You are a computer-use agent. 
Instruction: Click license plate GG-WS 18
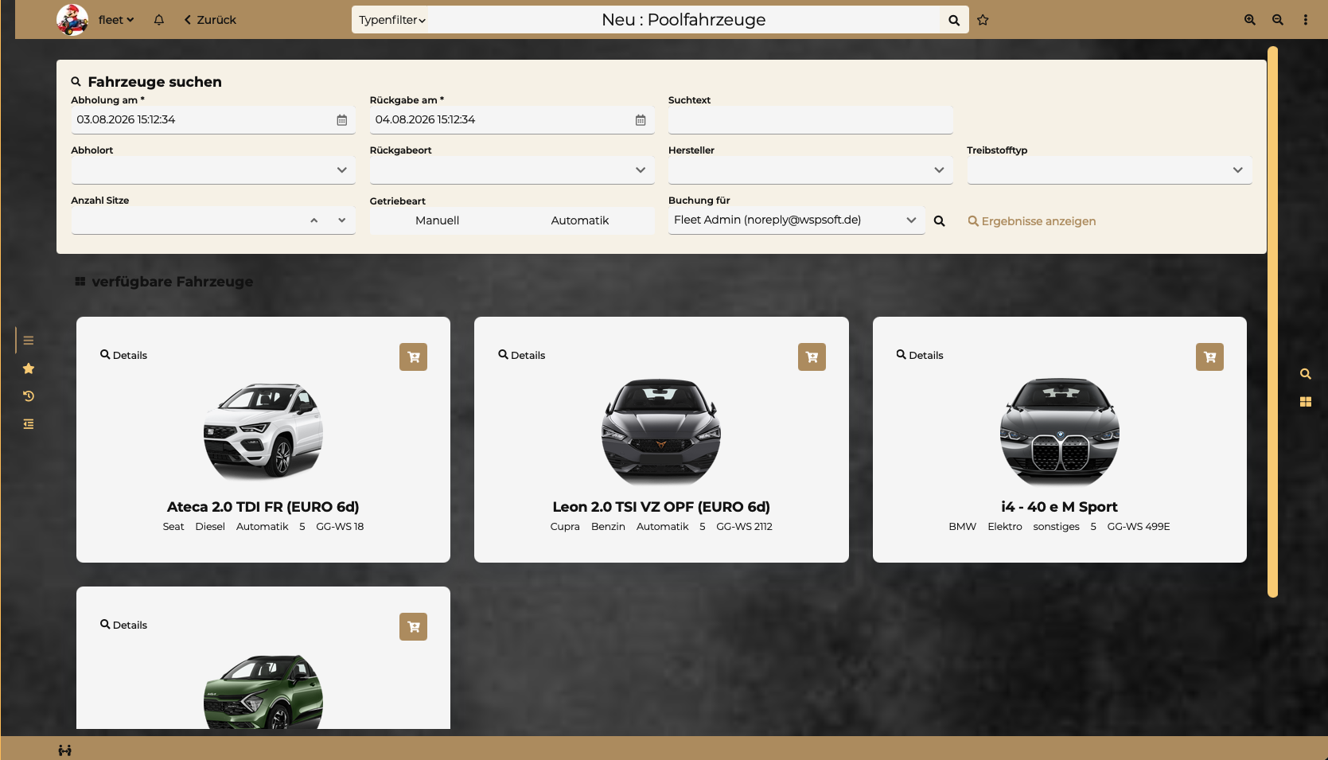click(340, 527)
